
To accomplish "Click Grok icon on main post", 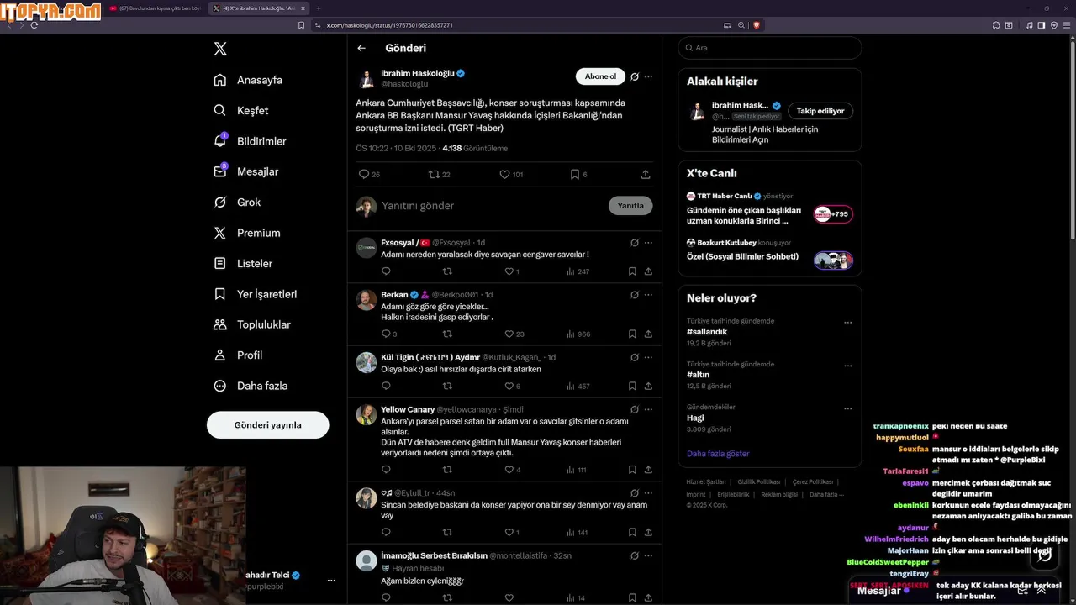I will 635,76.
